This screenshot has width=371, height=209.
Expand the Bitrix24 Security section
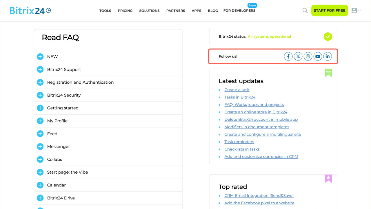[40, 95]
